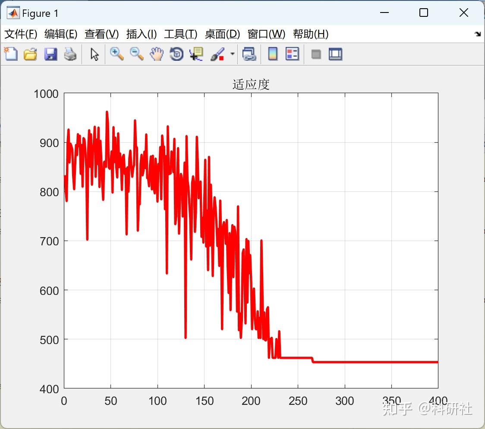Select the Data Cursor tool
This screenshot has height=429, width=485.
click(x=196, y=54)
